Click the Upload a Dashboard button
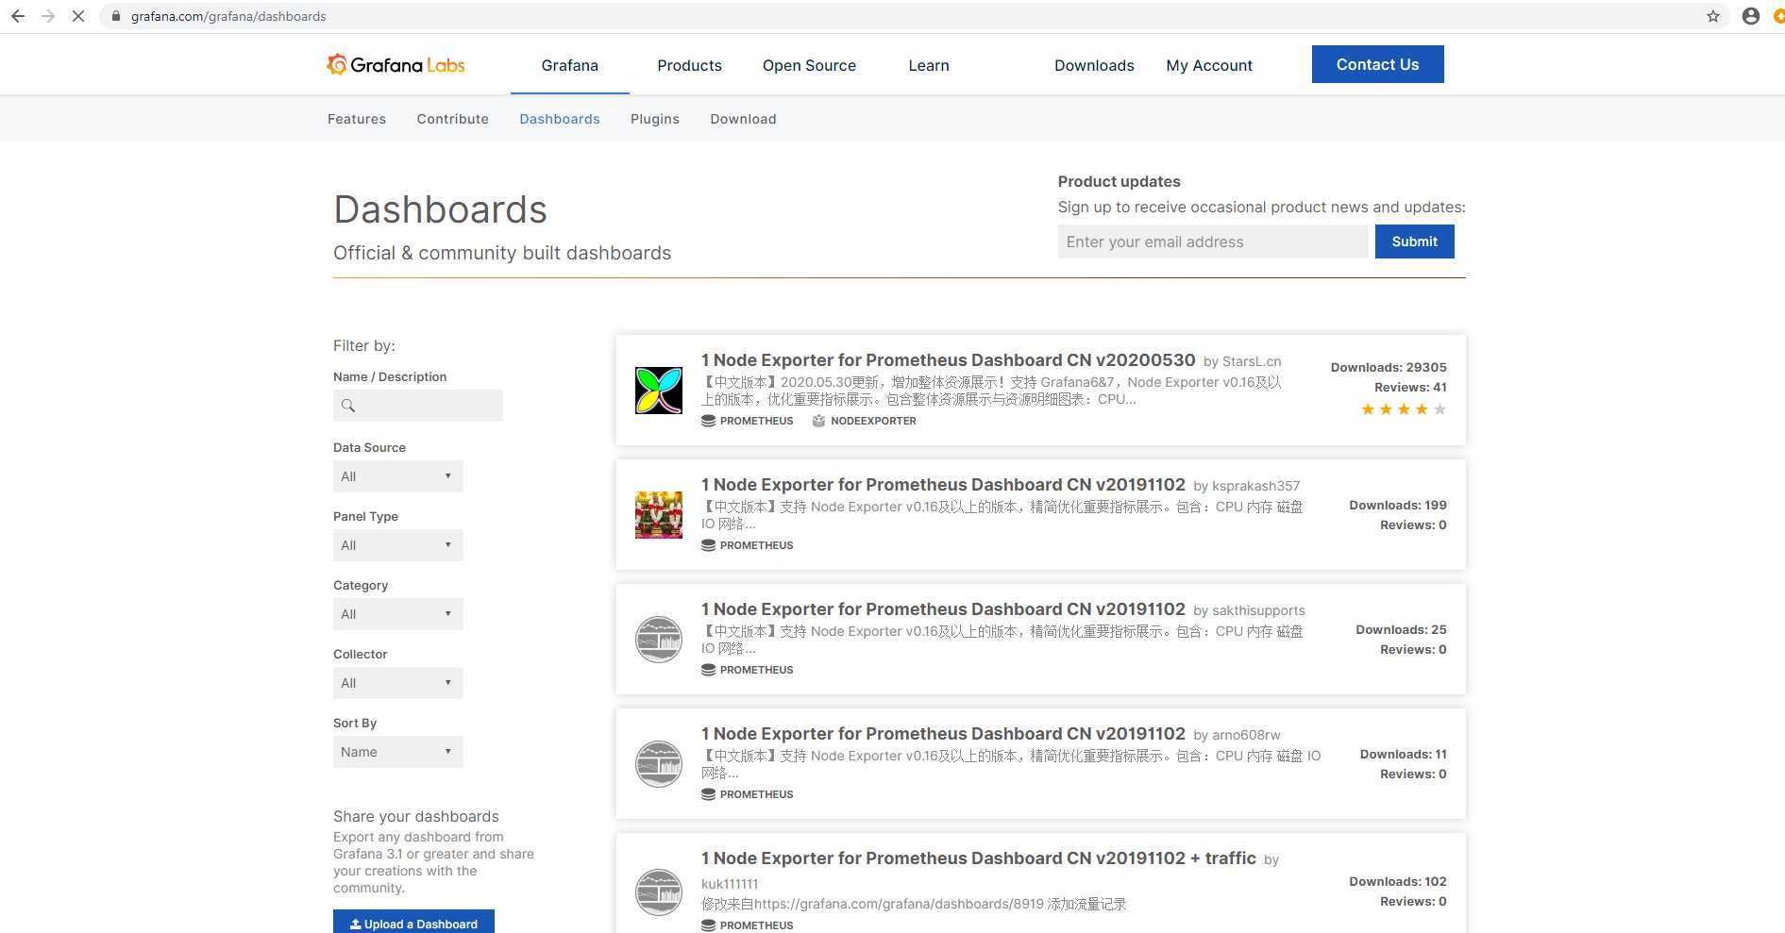Viewport: 1785px width, 933px height. coord(413,923)
